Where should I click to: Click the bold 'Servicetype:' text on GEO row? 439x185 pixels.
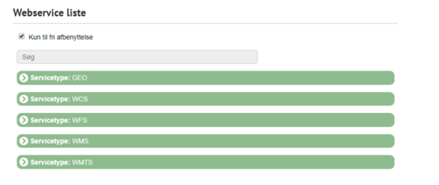50,78
